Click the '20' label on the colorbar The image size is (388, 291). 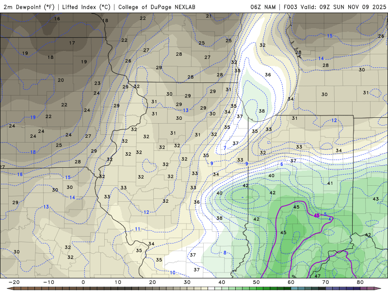[x=152, y=282]
